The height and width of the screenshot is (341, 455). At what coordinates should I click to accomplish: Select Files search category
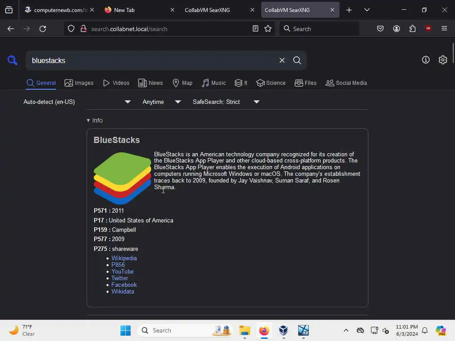coord(306,83)
